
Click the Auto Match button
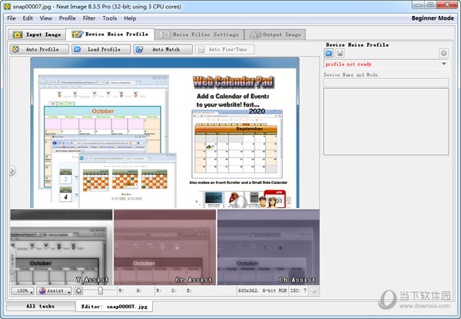pyautogui.click(x=163, y=49)
